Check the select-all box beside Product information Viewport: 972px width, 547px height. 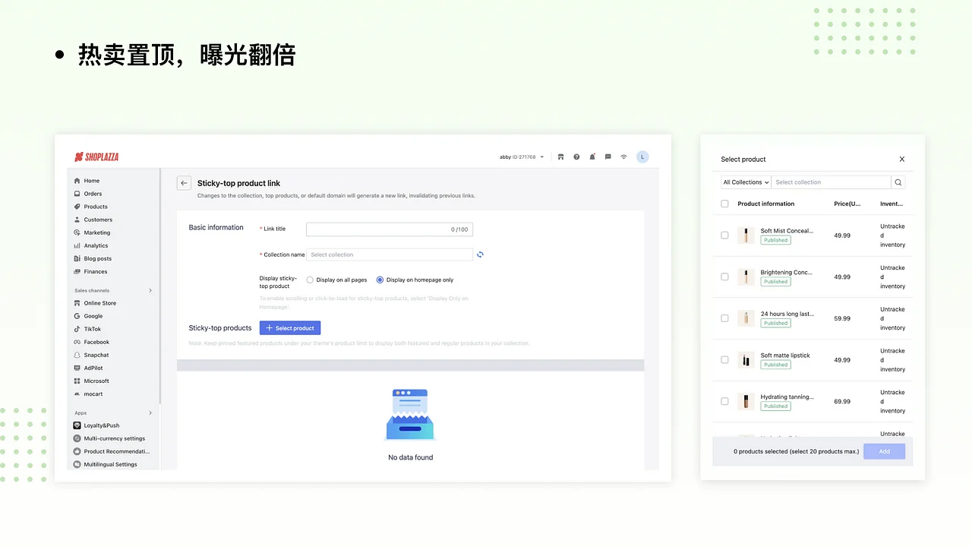(x=724, y=204)
